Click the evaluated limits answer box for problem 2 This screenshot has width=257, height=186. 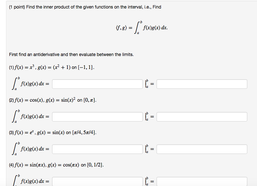point(202,116)
